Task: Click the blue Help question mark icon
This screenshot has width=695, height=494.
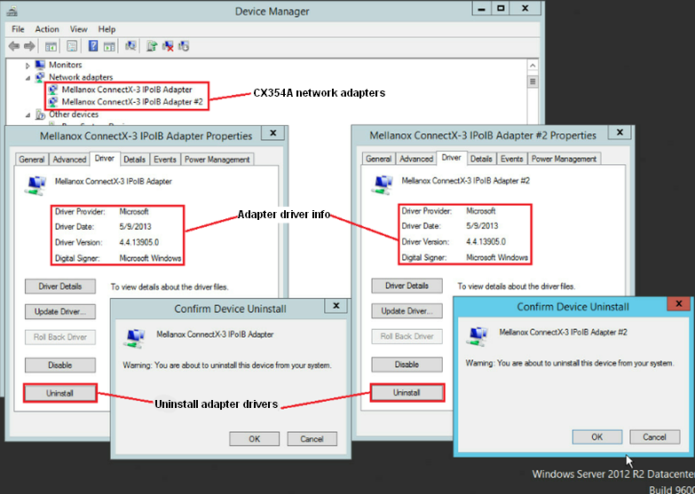Action: [x=93, y=45]
